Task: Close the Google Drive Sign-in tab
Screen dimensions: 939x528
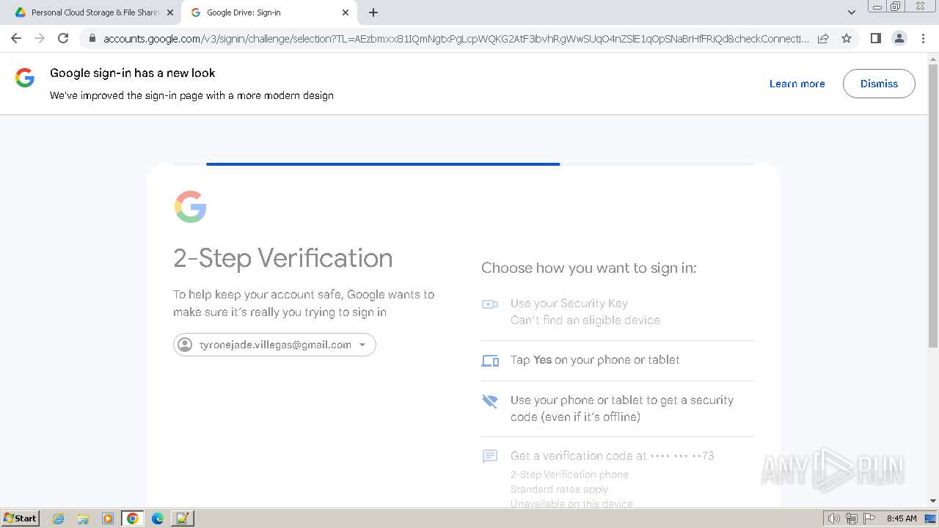Action: pyautogui.click(x=346, y=12)
